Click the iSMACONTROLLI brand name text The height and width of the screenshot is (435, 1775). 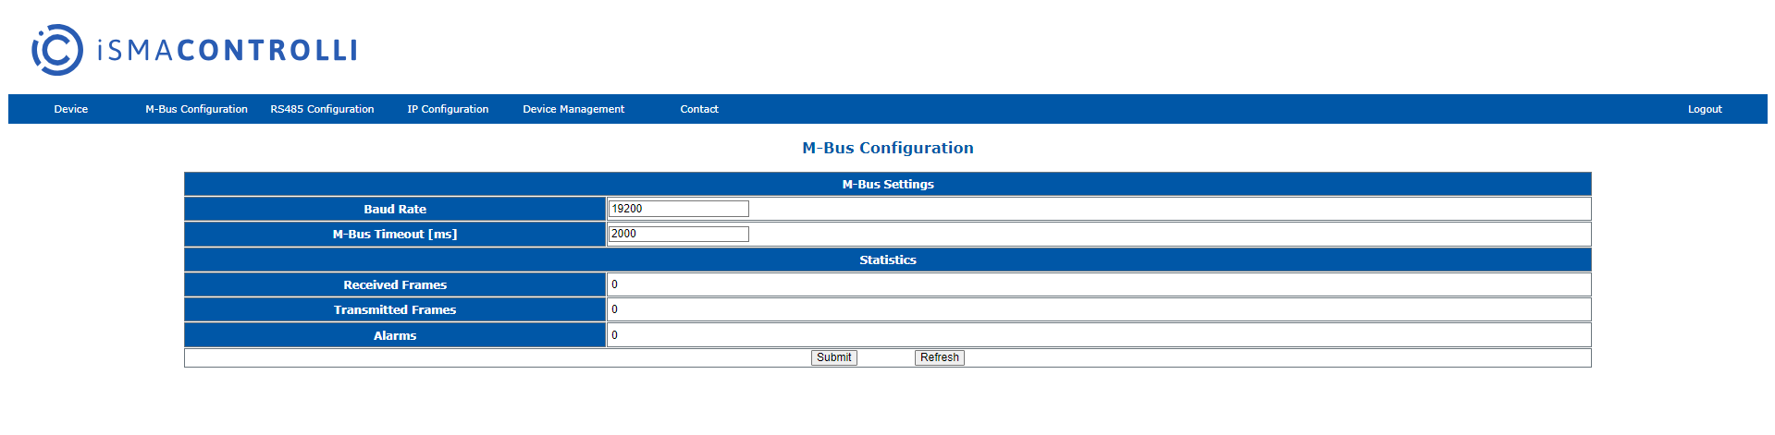pyautogui.click(x=227, y=50)
